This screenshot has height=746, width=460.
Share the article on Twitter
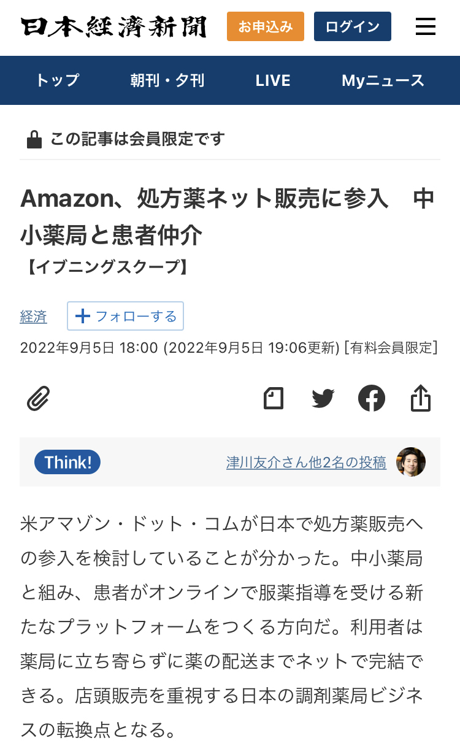pos(323,398)
